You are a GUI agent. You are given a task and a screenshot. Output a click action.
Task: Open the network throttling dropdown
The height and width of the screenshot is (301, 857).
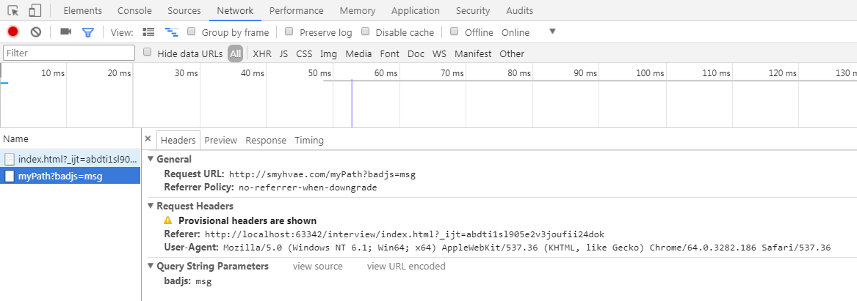tap(552, 31)
